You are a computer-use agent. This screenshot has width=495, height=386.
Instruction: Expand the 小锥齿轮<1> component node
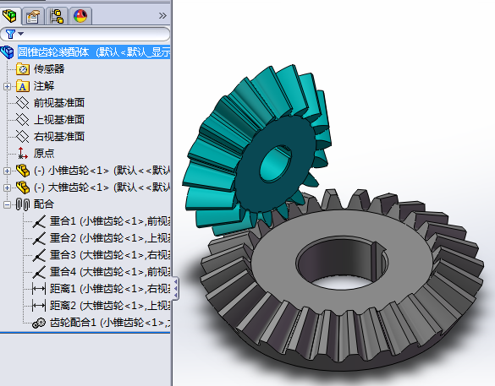coord(7,171)
